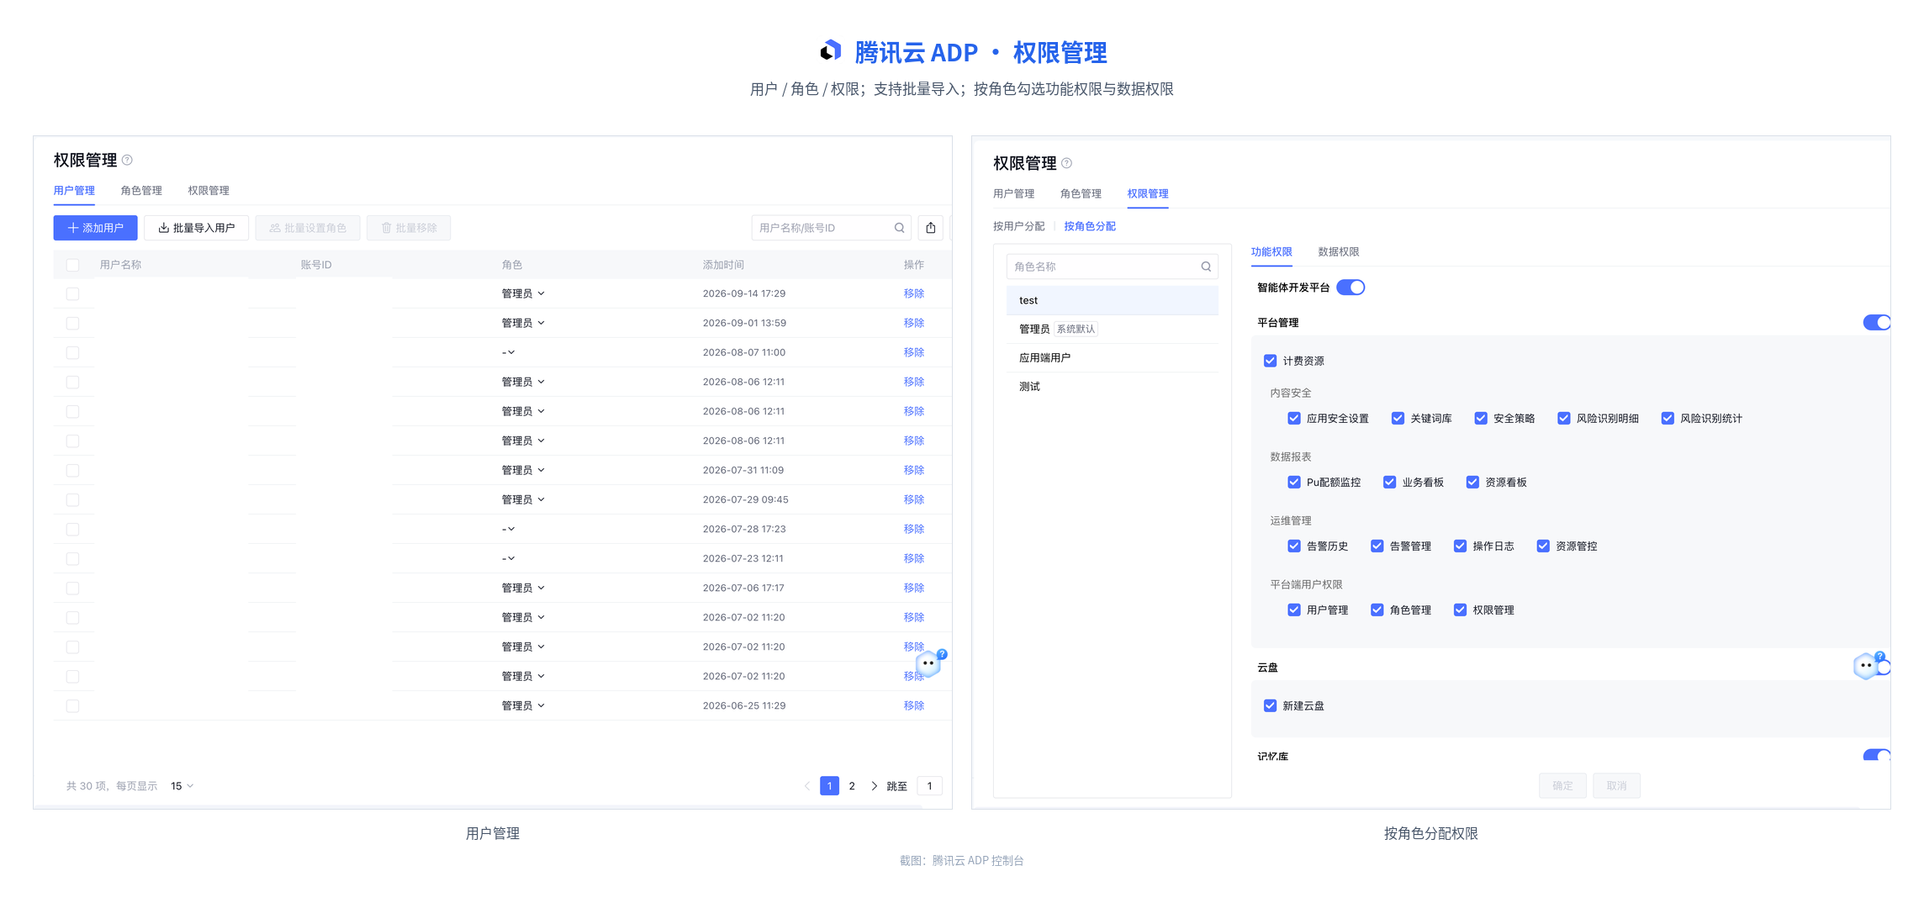Go to previous page arrow in pagination
Image resolution: width=1924 pixels, height=908 pixels.
[807, 786]
